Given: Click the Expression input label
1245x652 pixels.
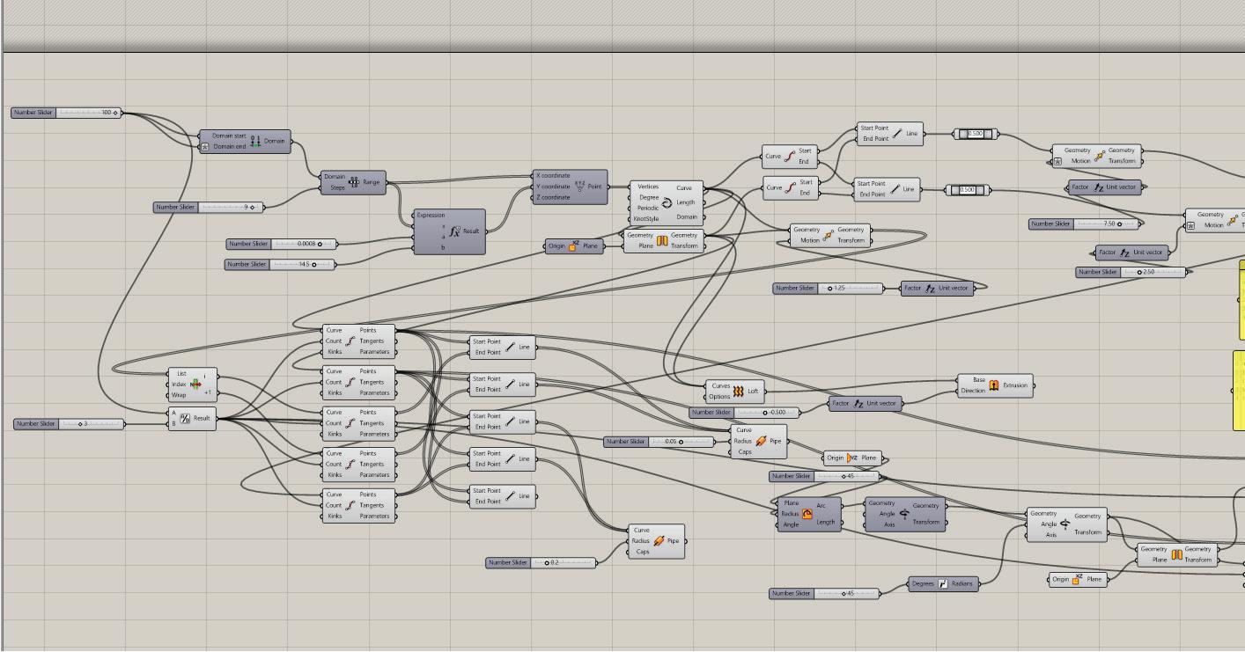Looking at the screenshot, I should pos(431,215).
